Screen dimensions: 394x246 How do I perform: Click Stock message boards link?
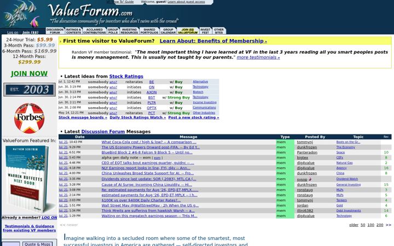pos(83,118)
